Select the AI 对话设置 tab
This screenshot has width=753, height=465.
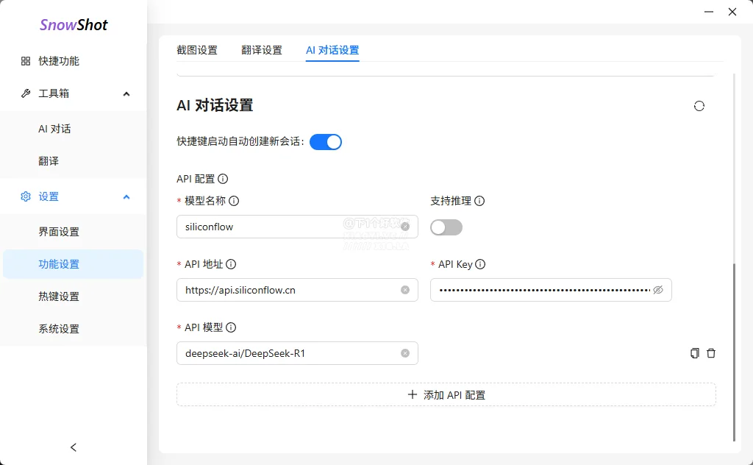coord(332,50)
